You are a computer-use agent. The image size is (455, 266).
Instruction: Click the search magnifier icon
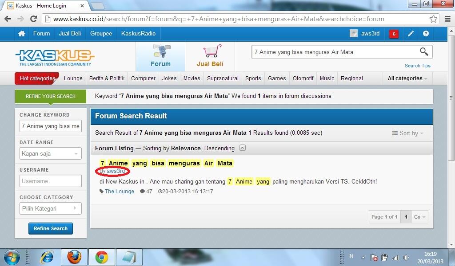pyautogui.click(x=424, y=52)
